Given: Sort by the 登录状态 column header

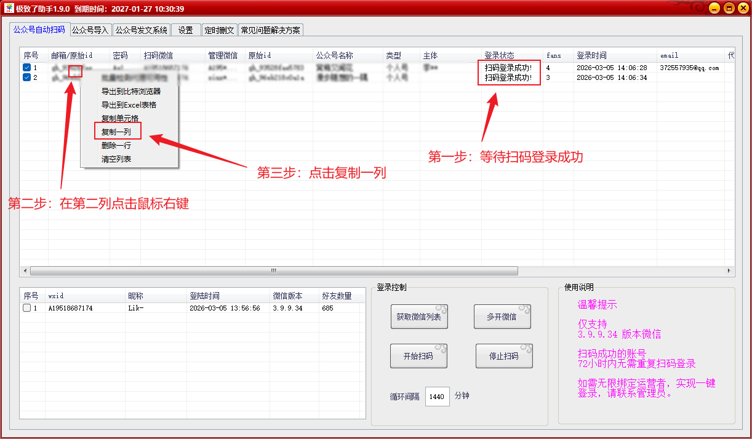Looking at the screenshot, I should 499,55.
